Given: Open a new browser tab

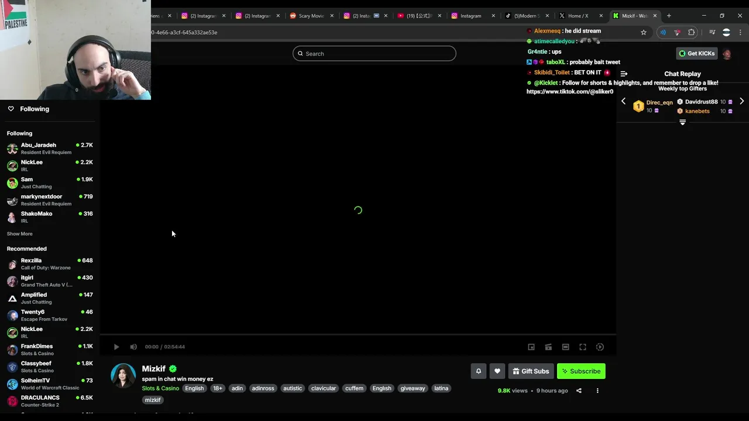Looking at the screenshot, I should (669, 16).
